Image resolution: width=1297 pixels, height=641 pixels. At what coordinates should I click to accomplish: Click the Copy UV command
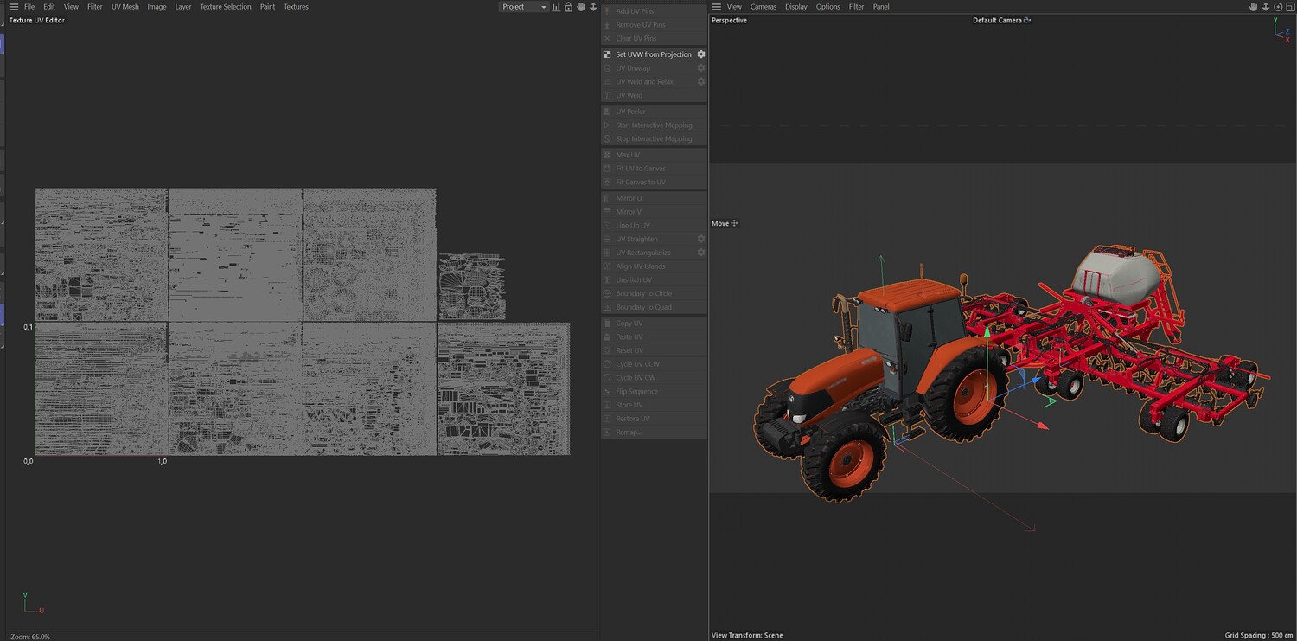click(654, 324)
